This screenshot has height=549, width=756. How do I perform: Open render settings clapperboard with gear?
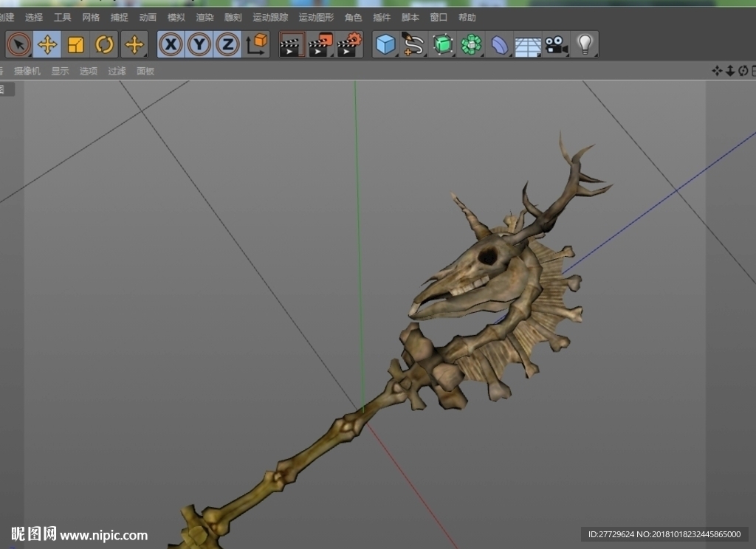pyautogui.click(x=349, y=44)
